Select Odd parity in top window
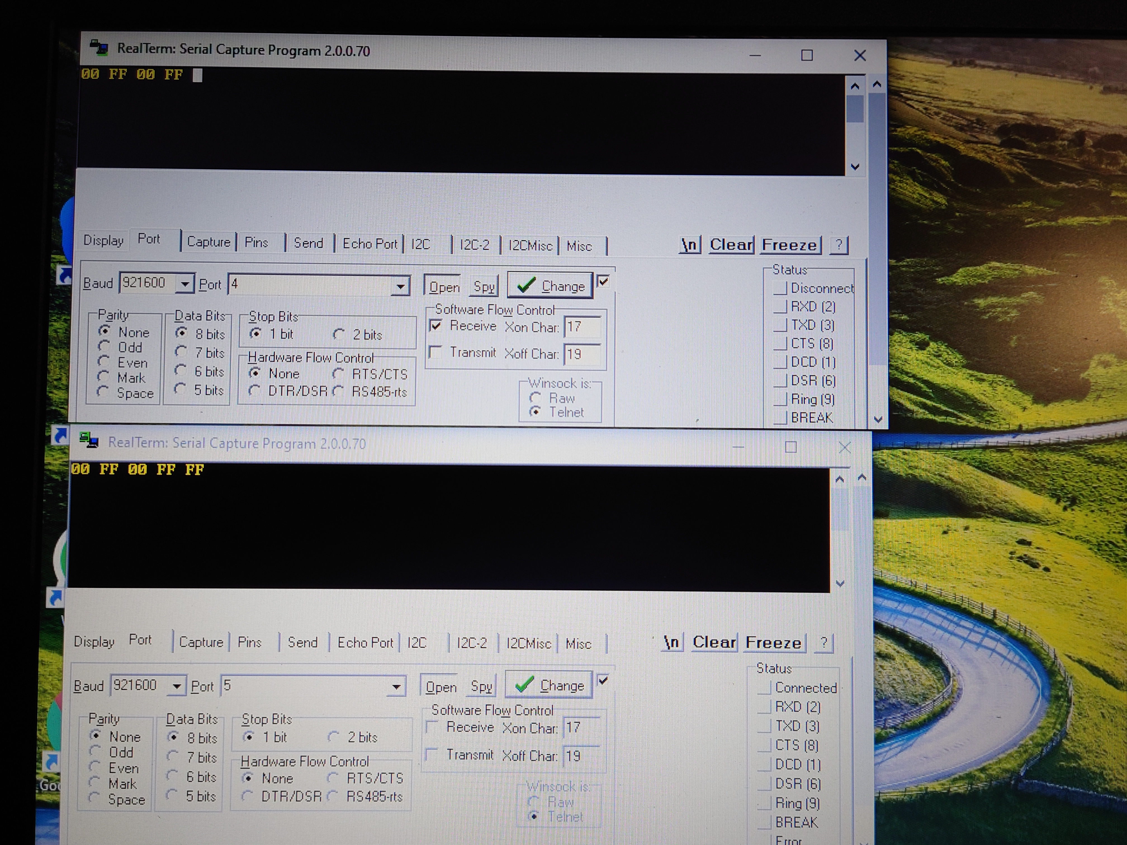The image size is (1127, 845). point(104,347)
